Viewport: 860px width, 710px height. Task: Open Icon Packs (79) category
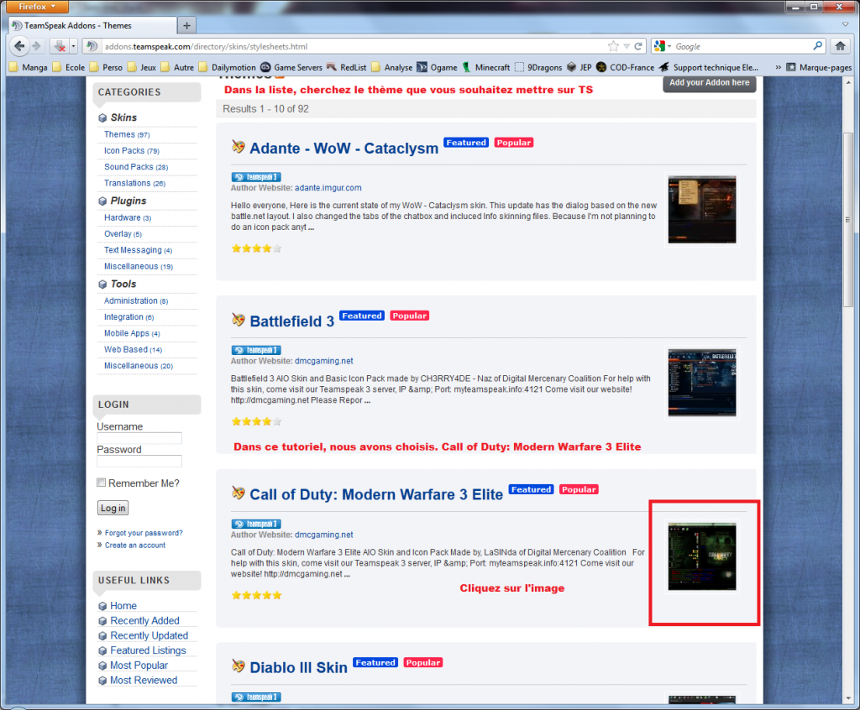pos(132,151)
